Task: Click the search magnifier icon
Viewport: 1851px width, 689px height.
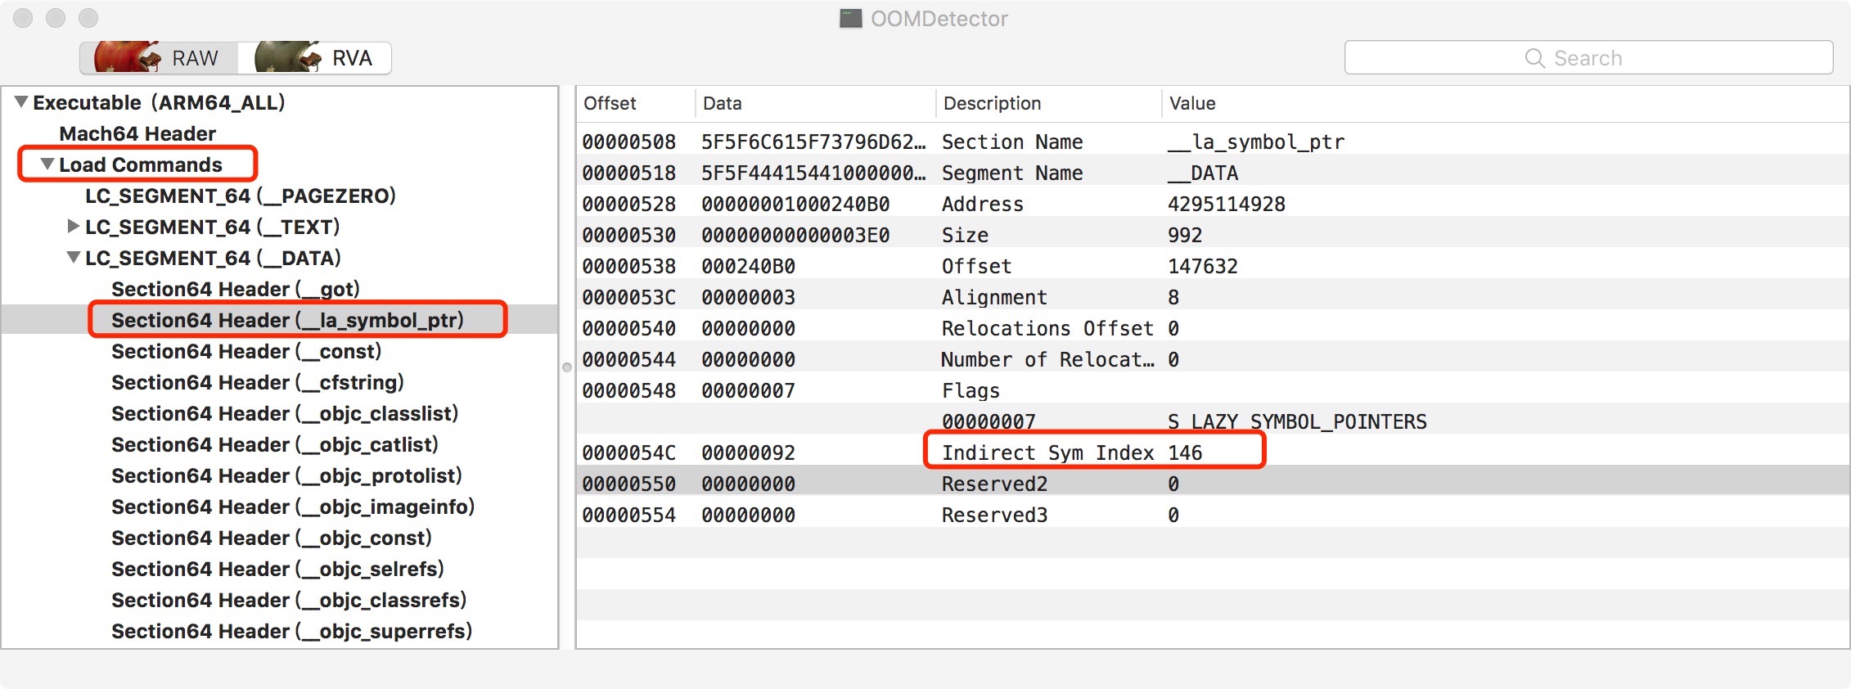Action: coord(1533,58)
